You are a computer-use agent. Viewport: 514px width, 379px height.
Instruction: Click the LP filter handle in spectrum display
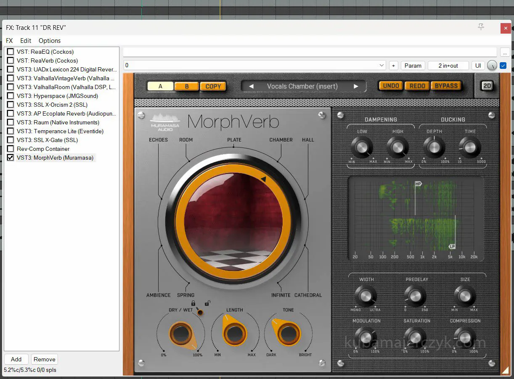point(452,246)
